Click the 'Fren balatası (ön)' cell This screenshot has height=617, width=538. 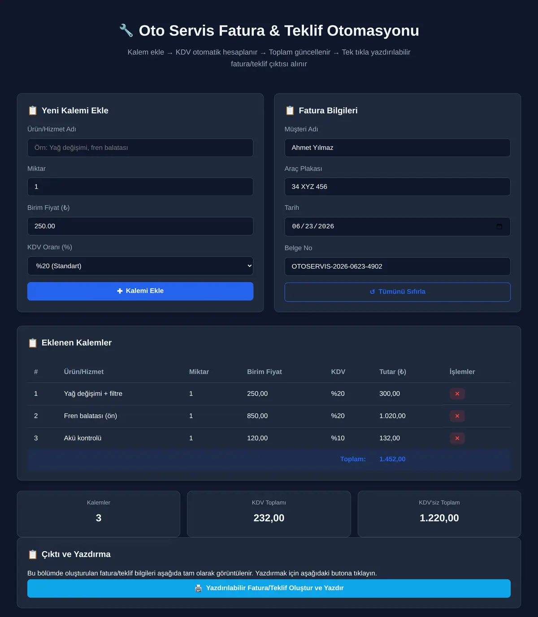pyautogui.click(x=91, y=416)
